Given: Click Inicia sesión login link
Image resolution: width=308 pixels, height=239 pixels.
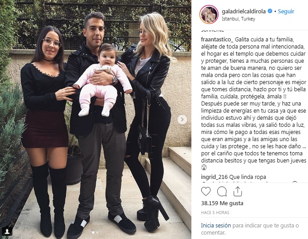Looking at the screenshot, I should 216,226.
